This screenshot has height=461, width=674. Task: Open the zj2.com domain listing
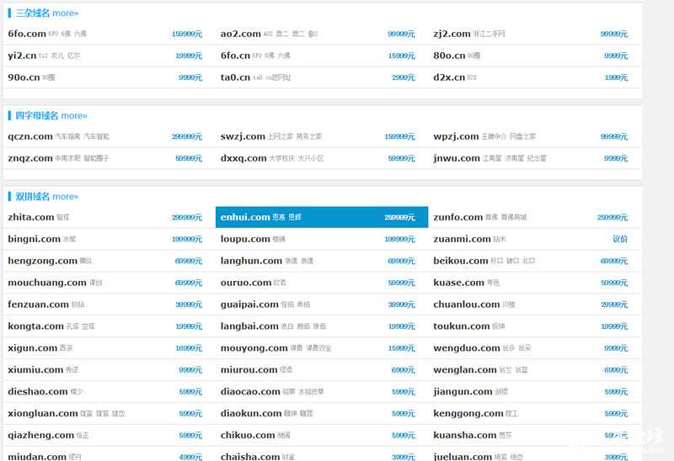click(x=452, y=34)
